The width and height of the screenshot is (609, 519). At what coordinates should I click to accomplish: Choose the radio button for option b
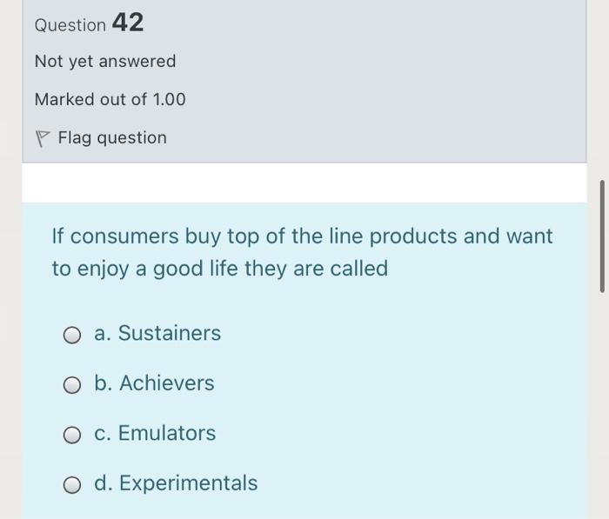pos(72,385)
